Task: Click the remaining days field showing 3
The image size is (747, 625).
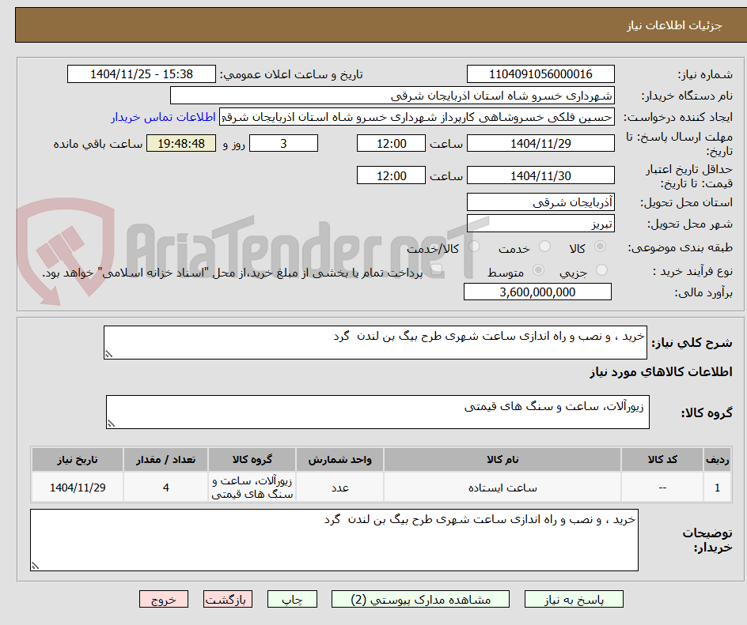Action: pyautogui.click(x=283, y=143)
